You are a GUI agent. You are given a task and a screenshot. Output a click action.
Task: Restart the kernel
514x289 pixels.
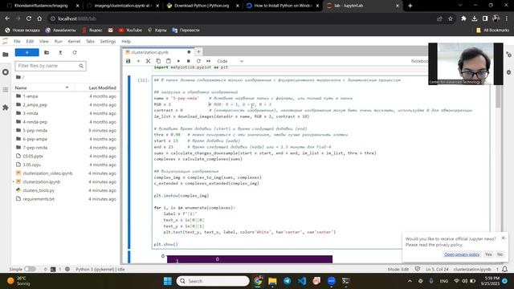coord(198,61)
